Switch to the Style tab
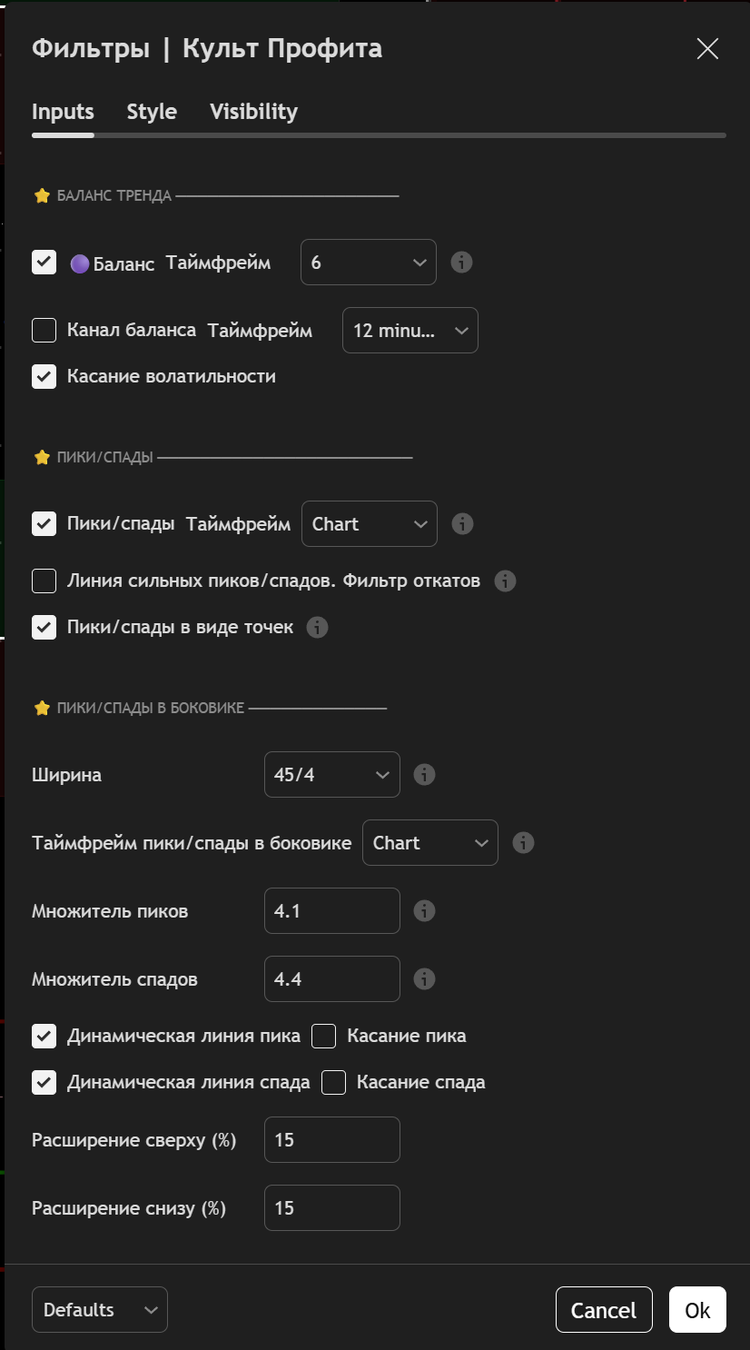 152,112
